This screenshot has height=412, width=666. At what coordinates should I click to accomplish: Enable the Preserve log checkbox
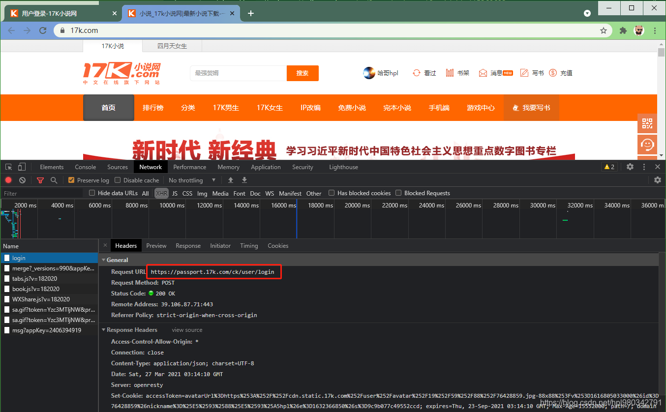pyautogui.click(x=71, y=180)
